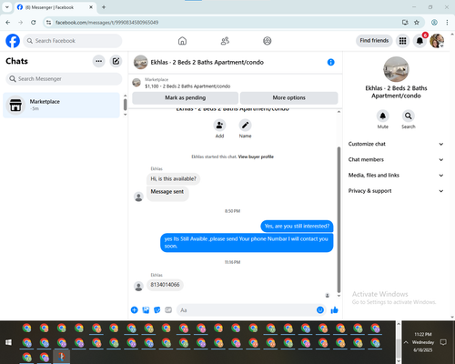Focus the Search Facebook field
Viewport: 455px width, 364px height.
[x=73, y=41]
